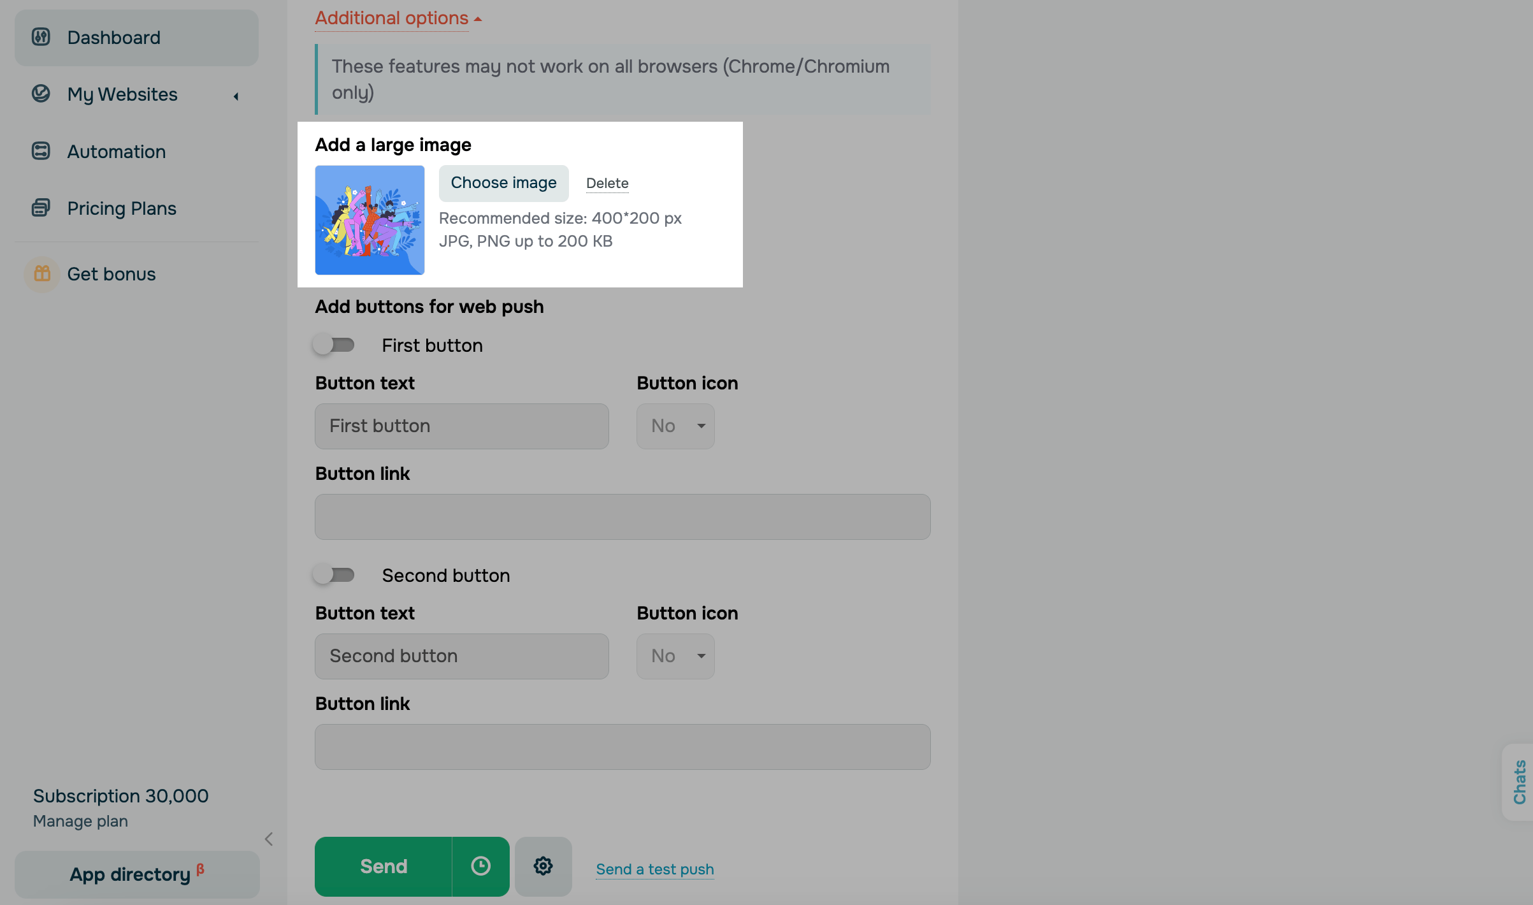Open the Chats side tab

coord(1519,782)
